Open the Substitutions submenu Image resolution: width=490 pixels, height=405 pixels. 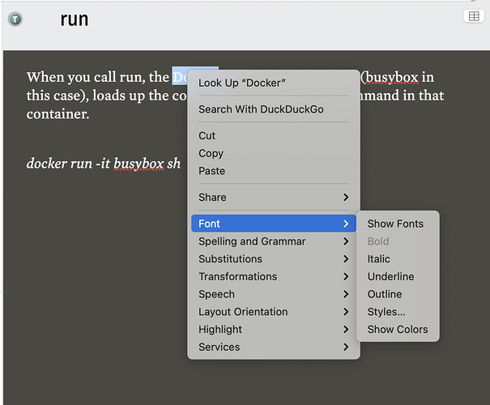274,258
